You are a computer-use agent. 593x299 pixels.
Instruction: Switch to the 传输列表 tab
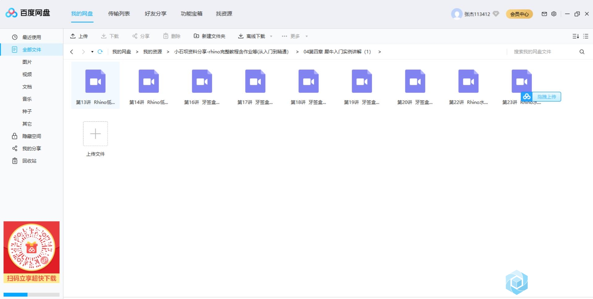pos(119,14)
